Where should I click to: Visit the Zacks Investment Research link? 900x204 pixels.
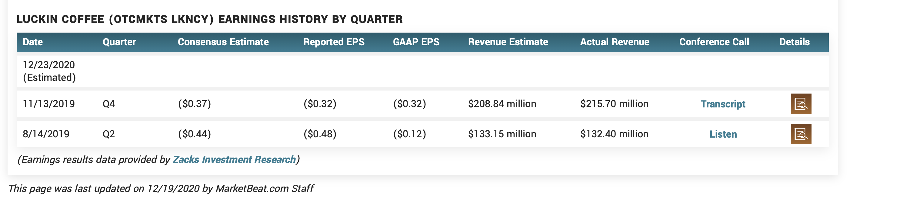[x=234, y=159]
